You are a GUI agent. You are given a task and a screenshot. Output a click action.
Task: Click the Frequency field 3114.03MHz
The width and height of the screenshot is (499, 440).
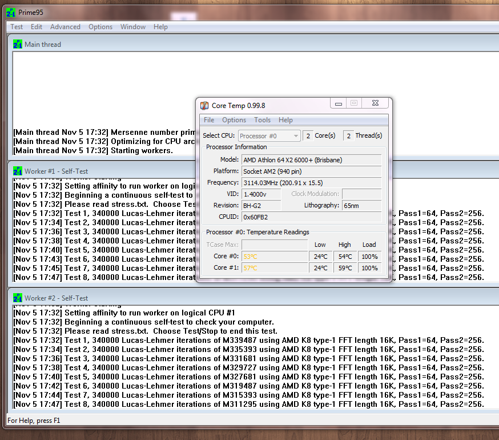312,183
